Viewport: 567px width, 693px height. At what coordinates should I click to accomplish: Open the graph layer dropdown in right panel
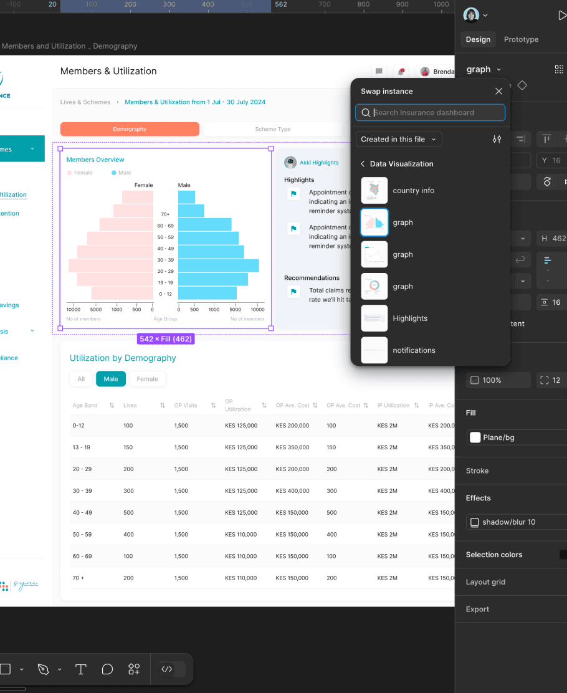coord(498,69)
